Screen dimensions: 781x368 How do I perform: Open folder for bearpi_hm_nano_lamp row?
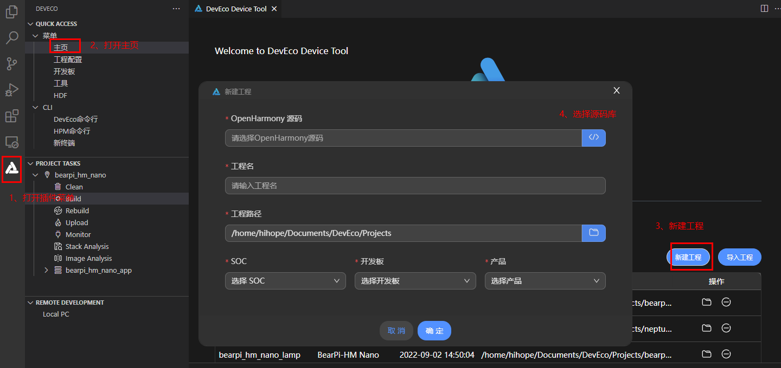[x=707, y=354]
